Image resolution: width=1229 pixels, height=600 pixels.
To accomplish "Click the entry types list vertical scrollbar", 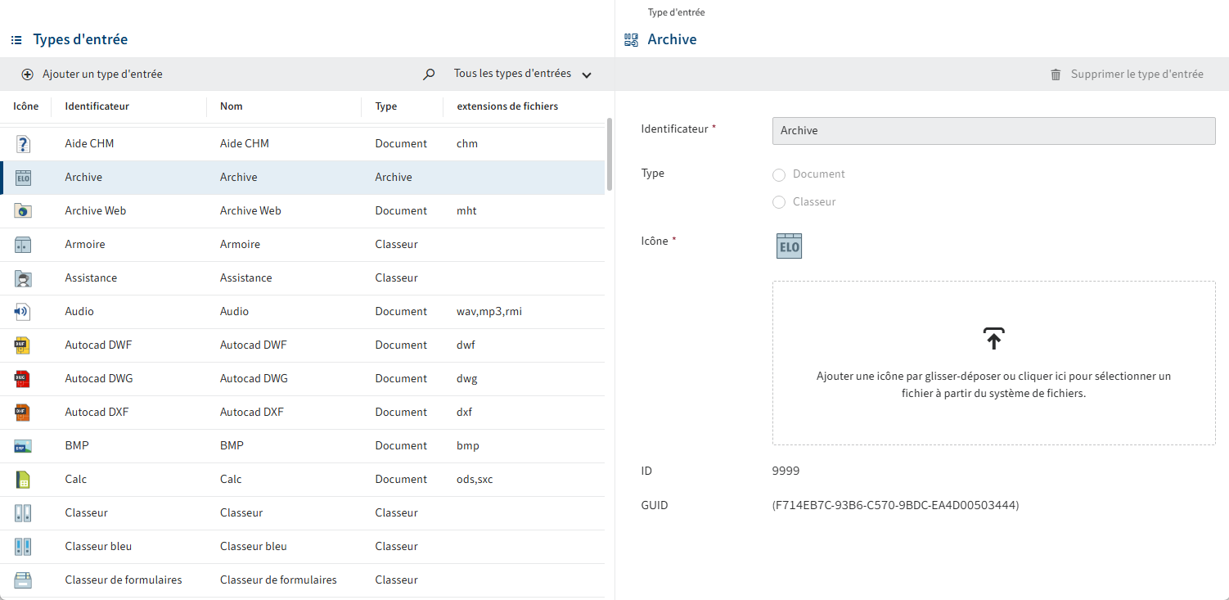I will click(609, 154).
